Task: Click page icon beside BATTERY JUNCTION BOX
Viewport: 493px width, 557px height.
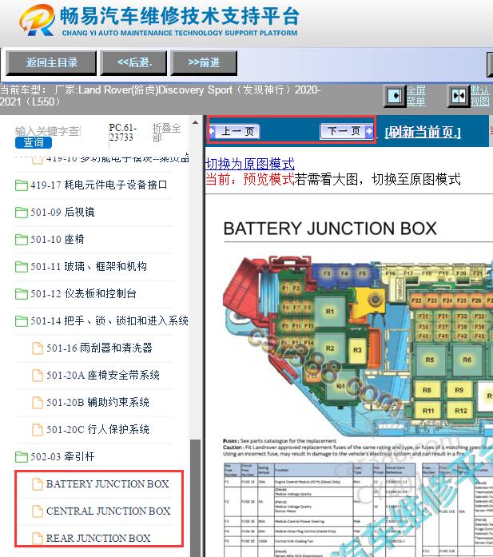Action: click(x=38, y=484)
